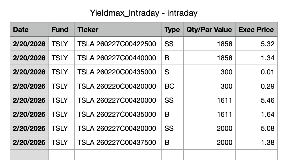
Task: Click ticker cell TSLA 260227C00435000
Action: (x=118, y=114)
